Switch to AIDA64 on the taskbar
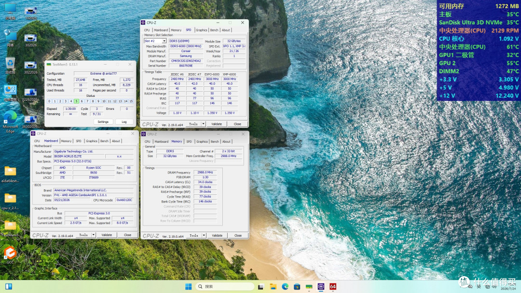Viewport: 521px width, 293px height. pyautogui.click(x=333, y=286)
